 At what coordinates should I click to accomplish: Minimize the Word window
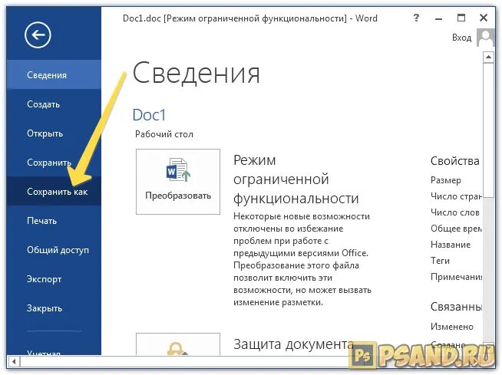[x=438, y=19]
